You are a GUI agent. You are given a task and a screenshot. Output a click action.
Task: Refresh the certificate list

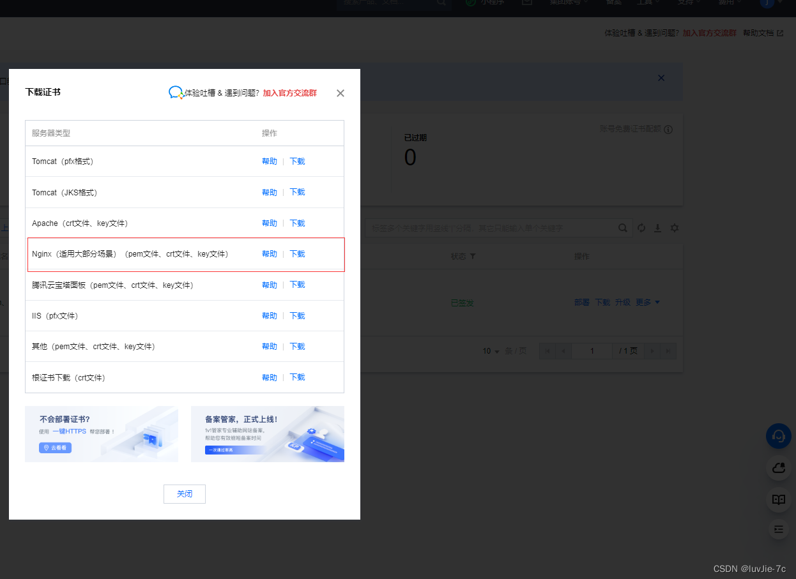click(x=641, y=228)
